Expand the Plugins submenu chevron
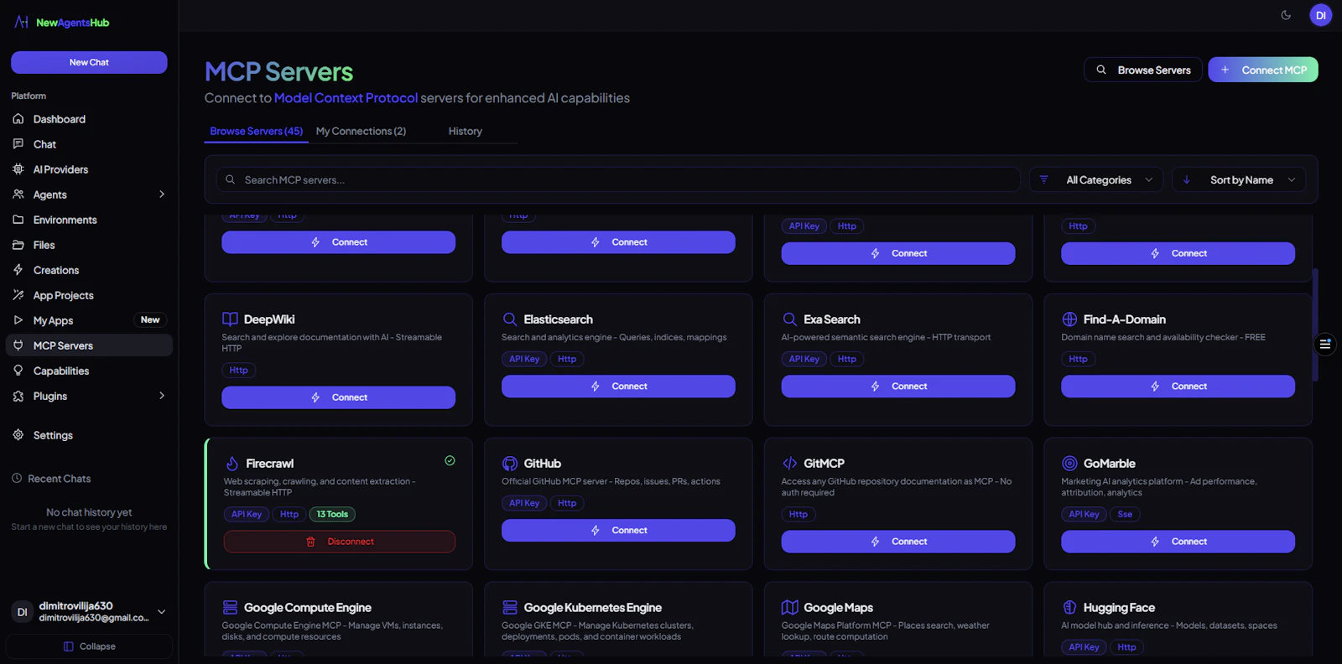The width and height of the screenshot is (1342, 664). (x=162, y=396)
